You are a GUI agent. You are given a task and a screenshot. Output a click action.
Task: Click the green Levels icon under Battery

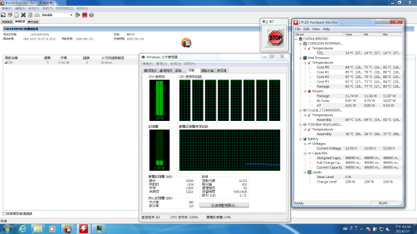[x=309, y=172]
